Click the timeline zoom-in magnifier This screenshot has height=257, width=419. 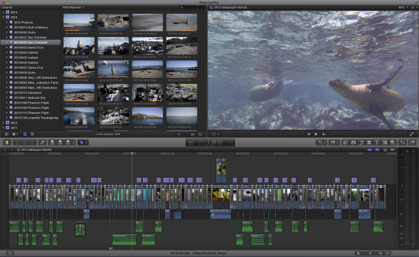[x=380, y=253]
